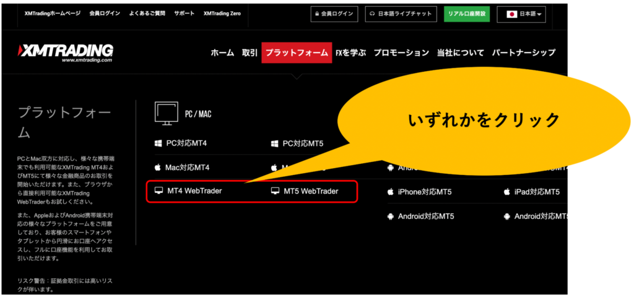Screen dimensions: 634x298
Task: Click the PC/MAC monitor icon
Action: pos(166,113)
